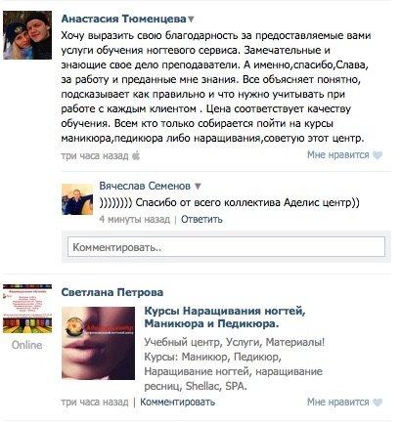Open Анастасия Тюменцева profile name link
Image resolution: width=401 pixels, height=423 pixels.
point(123,19)
